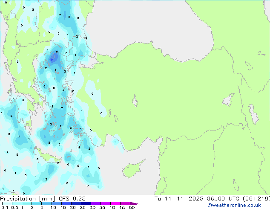Viewport: 270px width, 209px height.
Task: Click the "Tu 11-11-2025" date text
Action: tap(179, 199)
